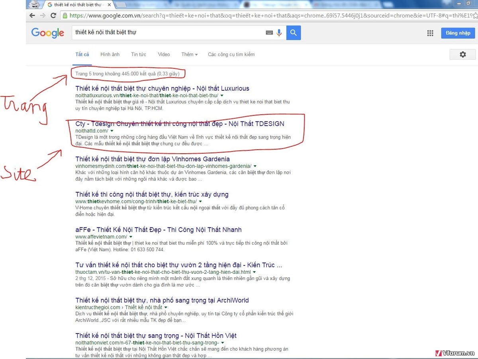Open the ArchiWorld result link

[162, 300]
